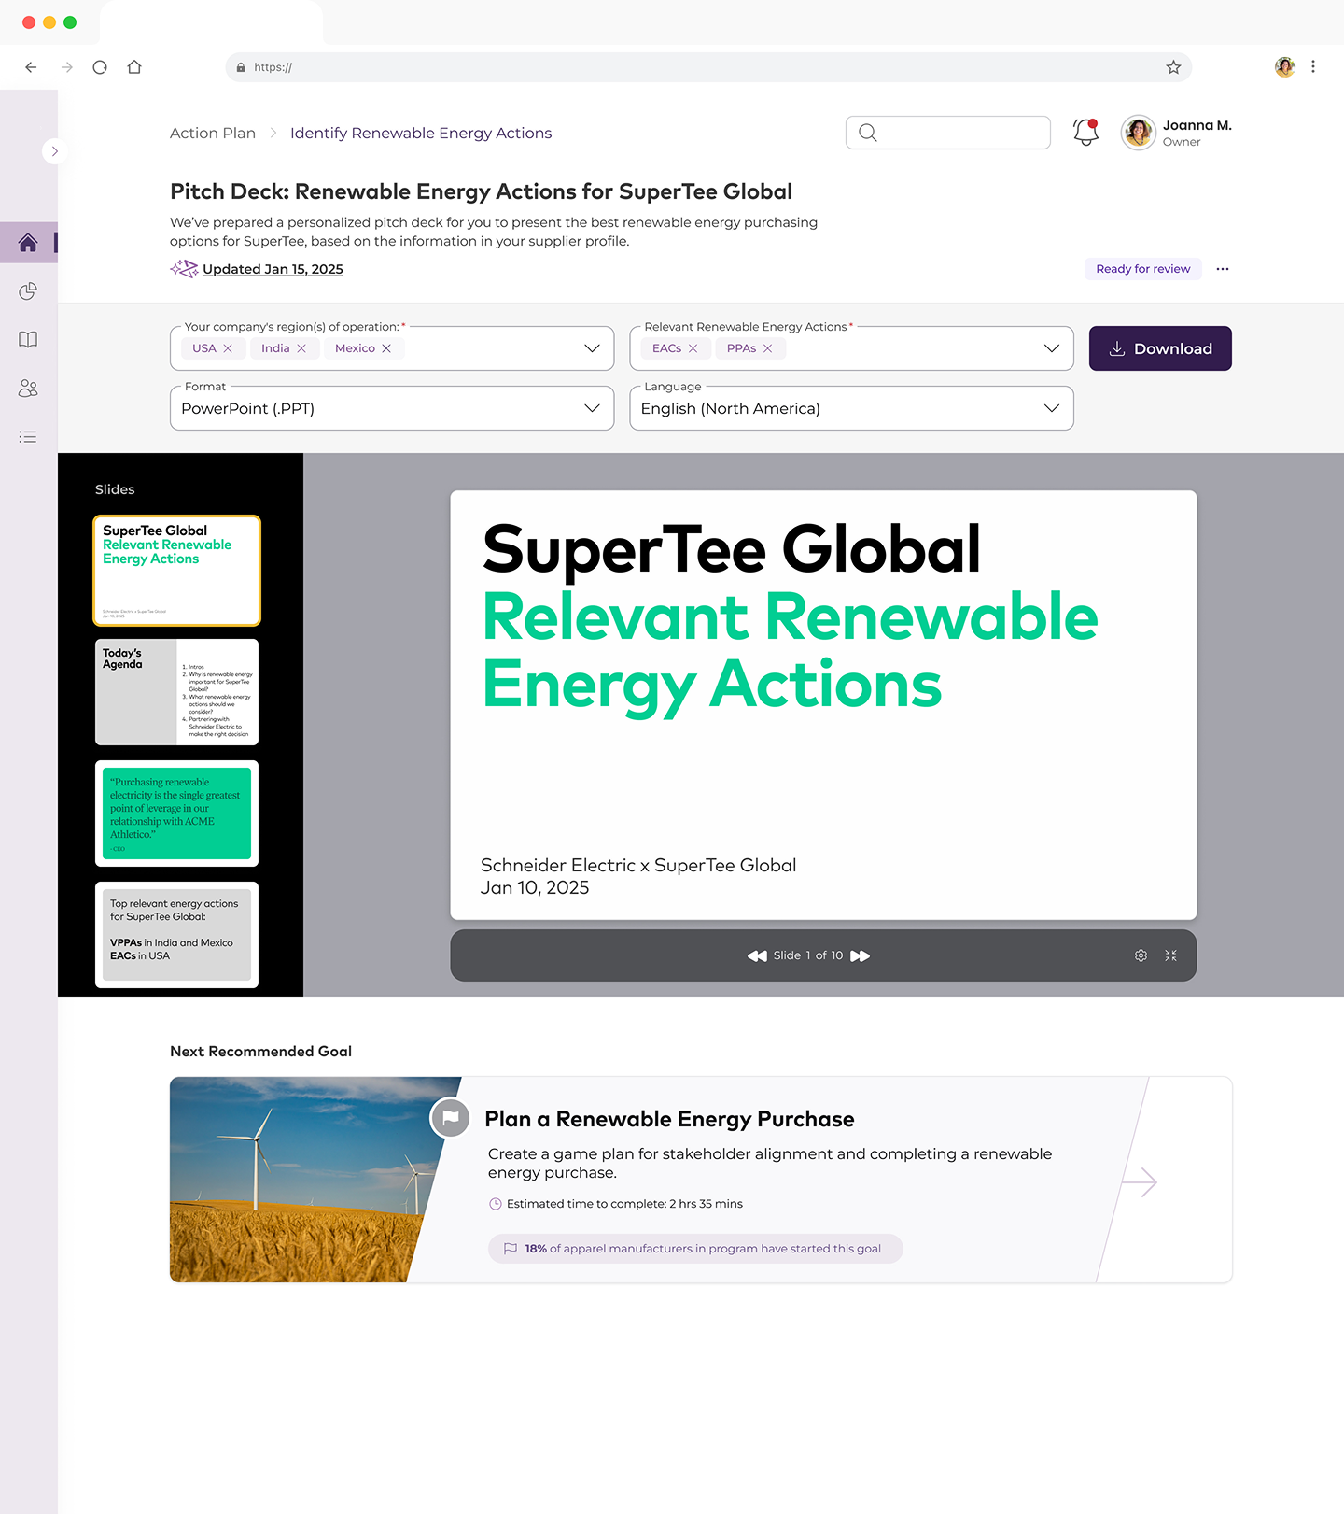The image size is (1344, 1514).
Task: Expand Relevant Renewable Energy Actions dropdown
Action: click(x=1052, y=348)
